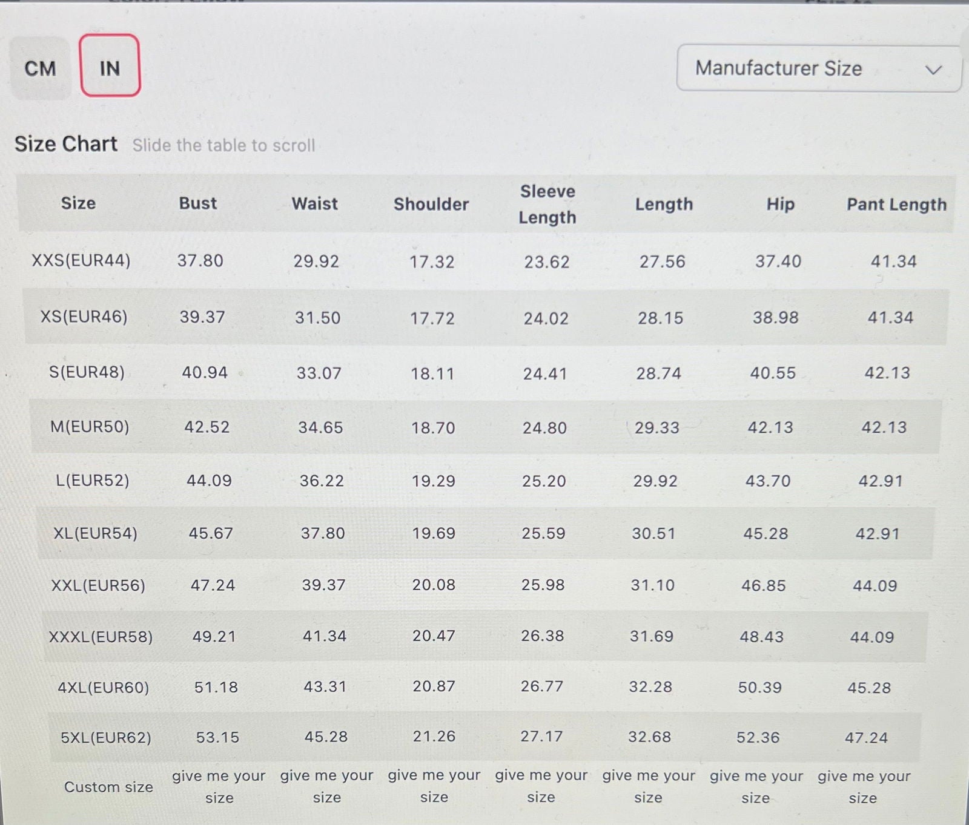This screenshot has height=825, width=969.
Task: Select the 5XL(EUR62) size row
Action: 106,738
